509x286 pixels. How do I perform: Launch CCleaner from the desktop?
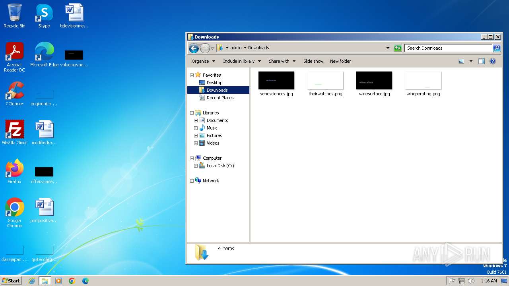coord(14,94)
